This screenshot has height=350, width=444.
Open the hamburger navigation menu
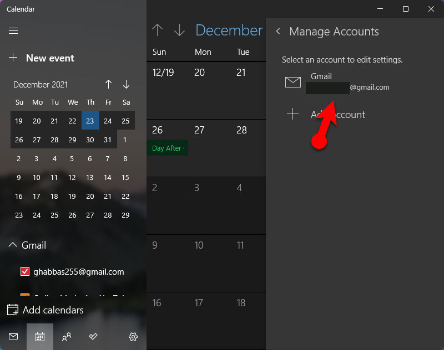coord(13,30)
